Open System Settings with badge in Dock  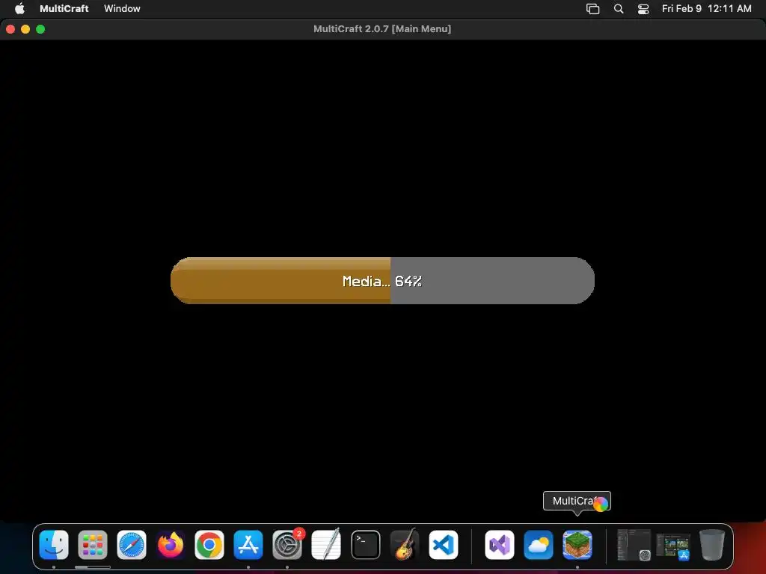tap(287, 545)
